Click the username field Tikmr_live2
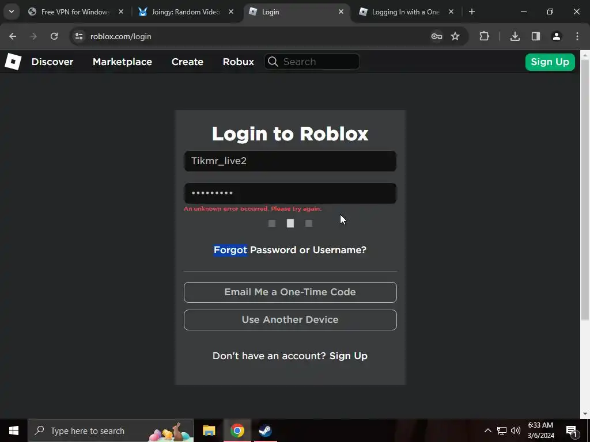 290,161
